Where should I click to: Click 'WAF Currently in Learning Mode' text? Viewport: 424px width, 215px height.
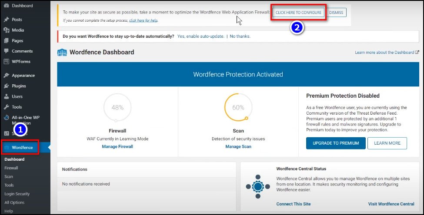[117, 139]
